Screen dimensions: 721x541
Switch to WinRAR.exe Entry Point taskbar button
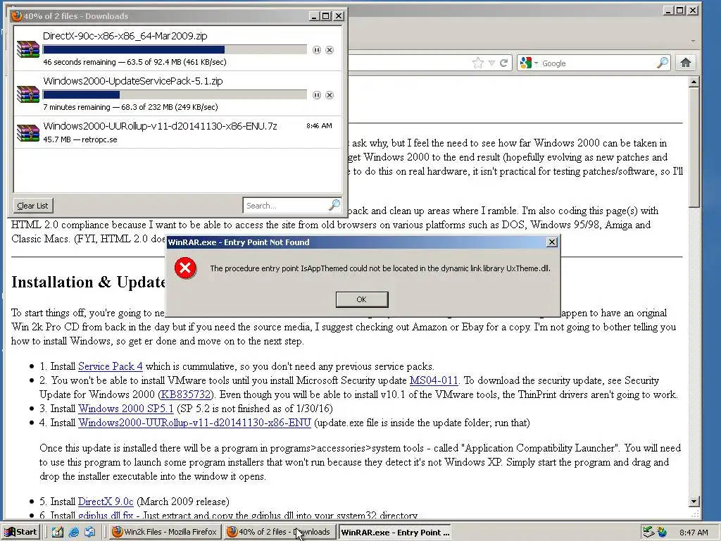pyautogui.click(x=394, y=532)
